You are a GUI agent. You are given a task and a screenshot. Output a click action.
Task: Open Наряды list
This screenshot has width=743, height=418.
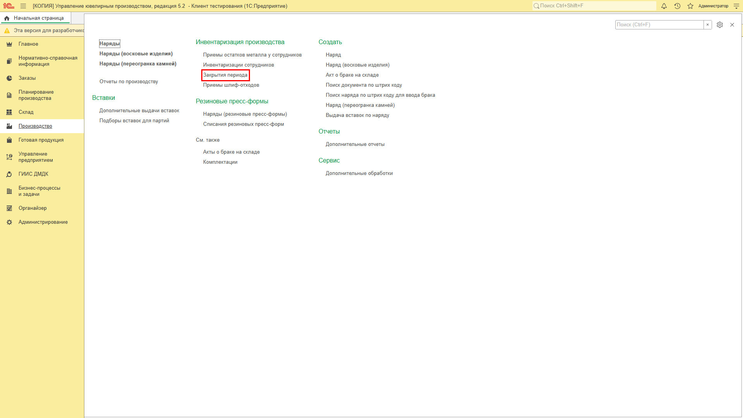[x=110, y=44]
